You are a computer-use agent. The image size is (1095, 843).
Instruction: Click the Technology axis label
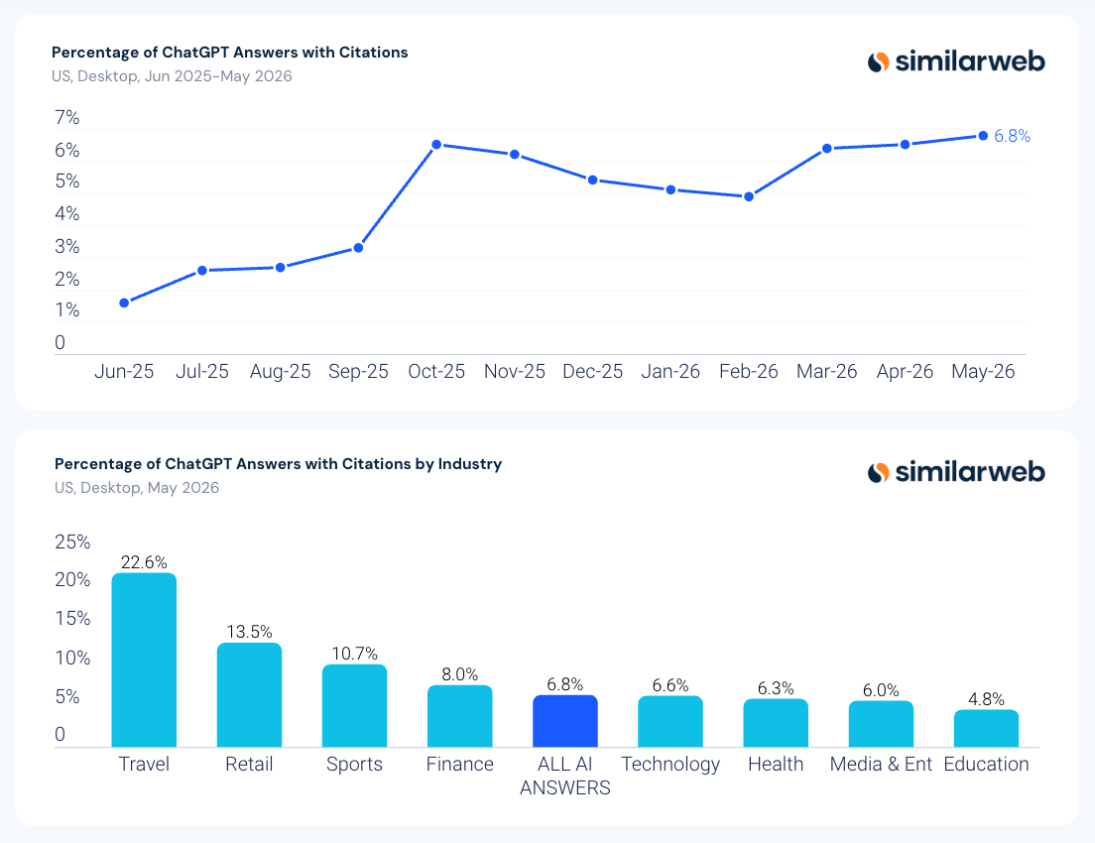(x=670, y=765)
